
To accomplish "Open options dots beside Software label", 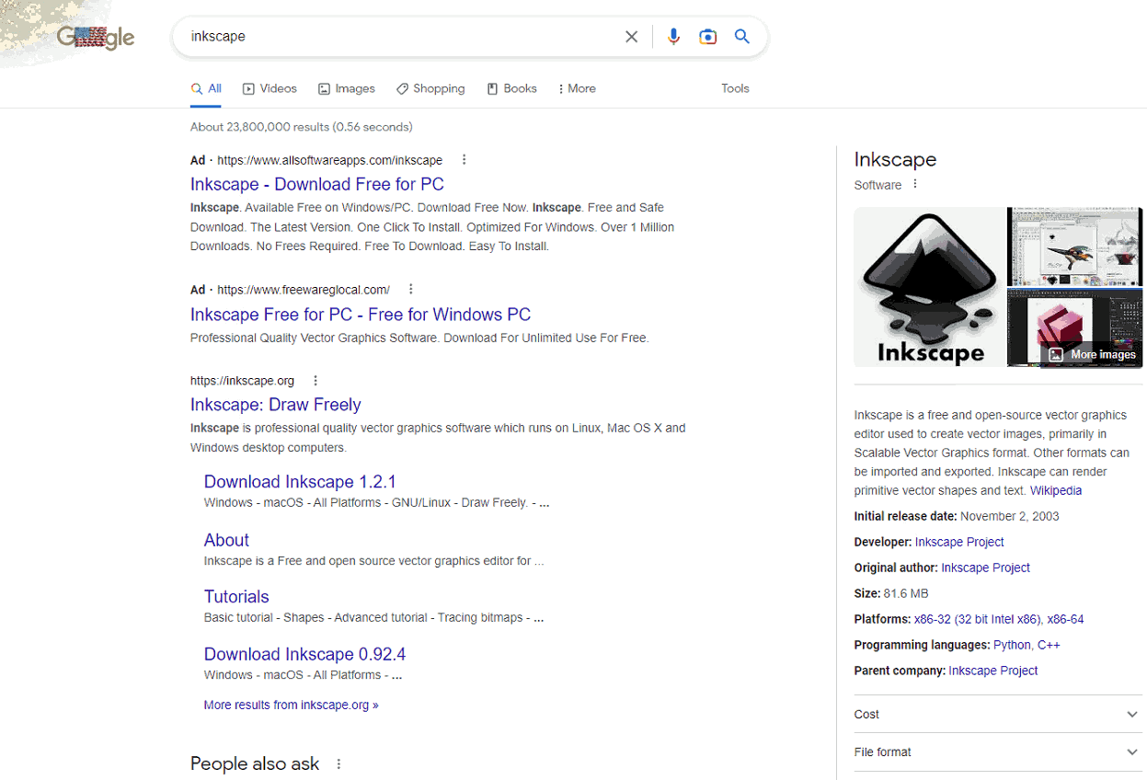I will point(915,184).
